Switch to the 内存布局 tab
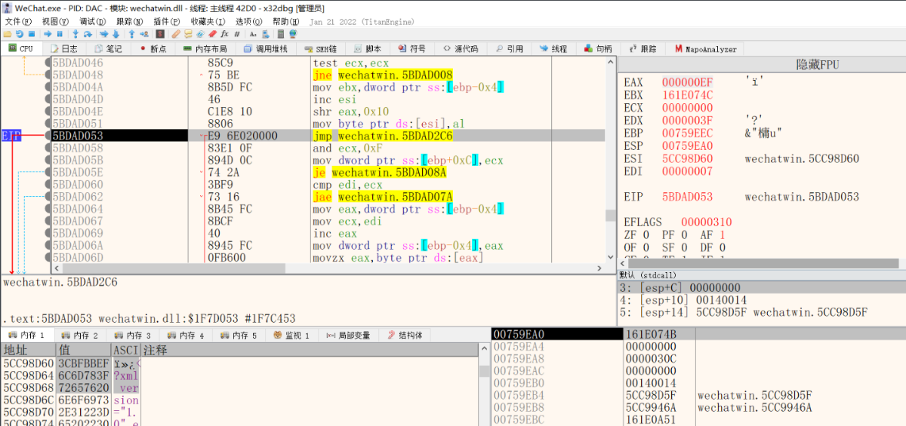This screenshot has width=906, height=426. tap(205, 48)
